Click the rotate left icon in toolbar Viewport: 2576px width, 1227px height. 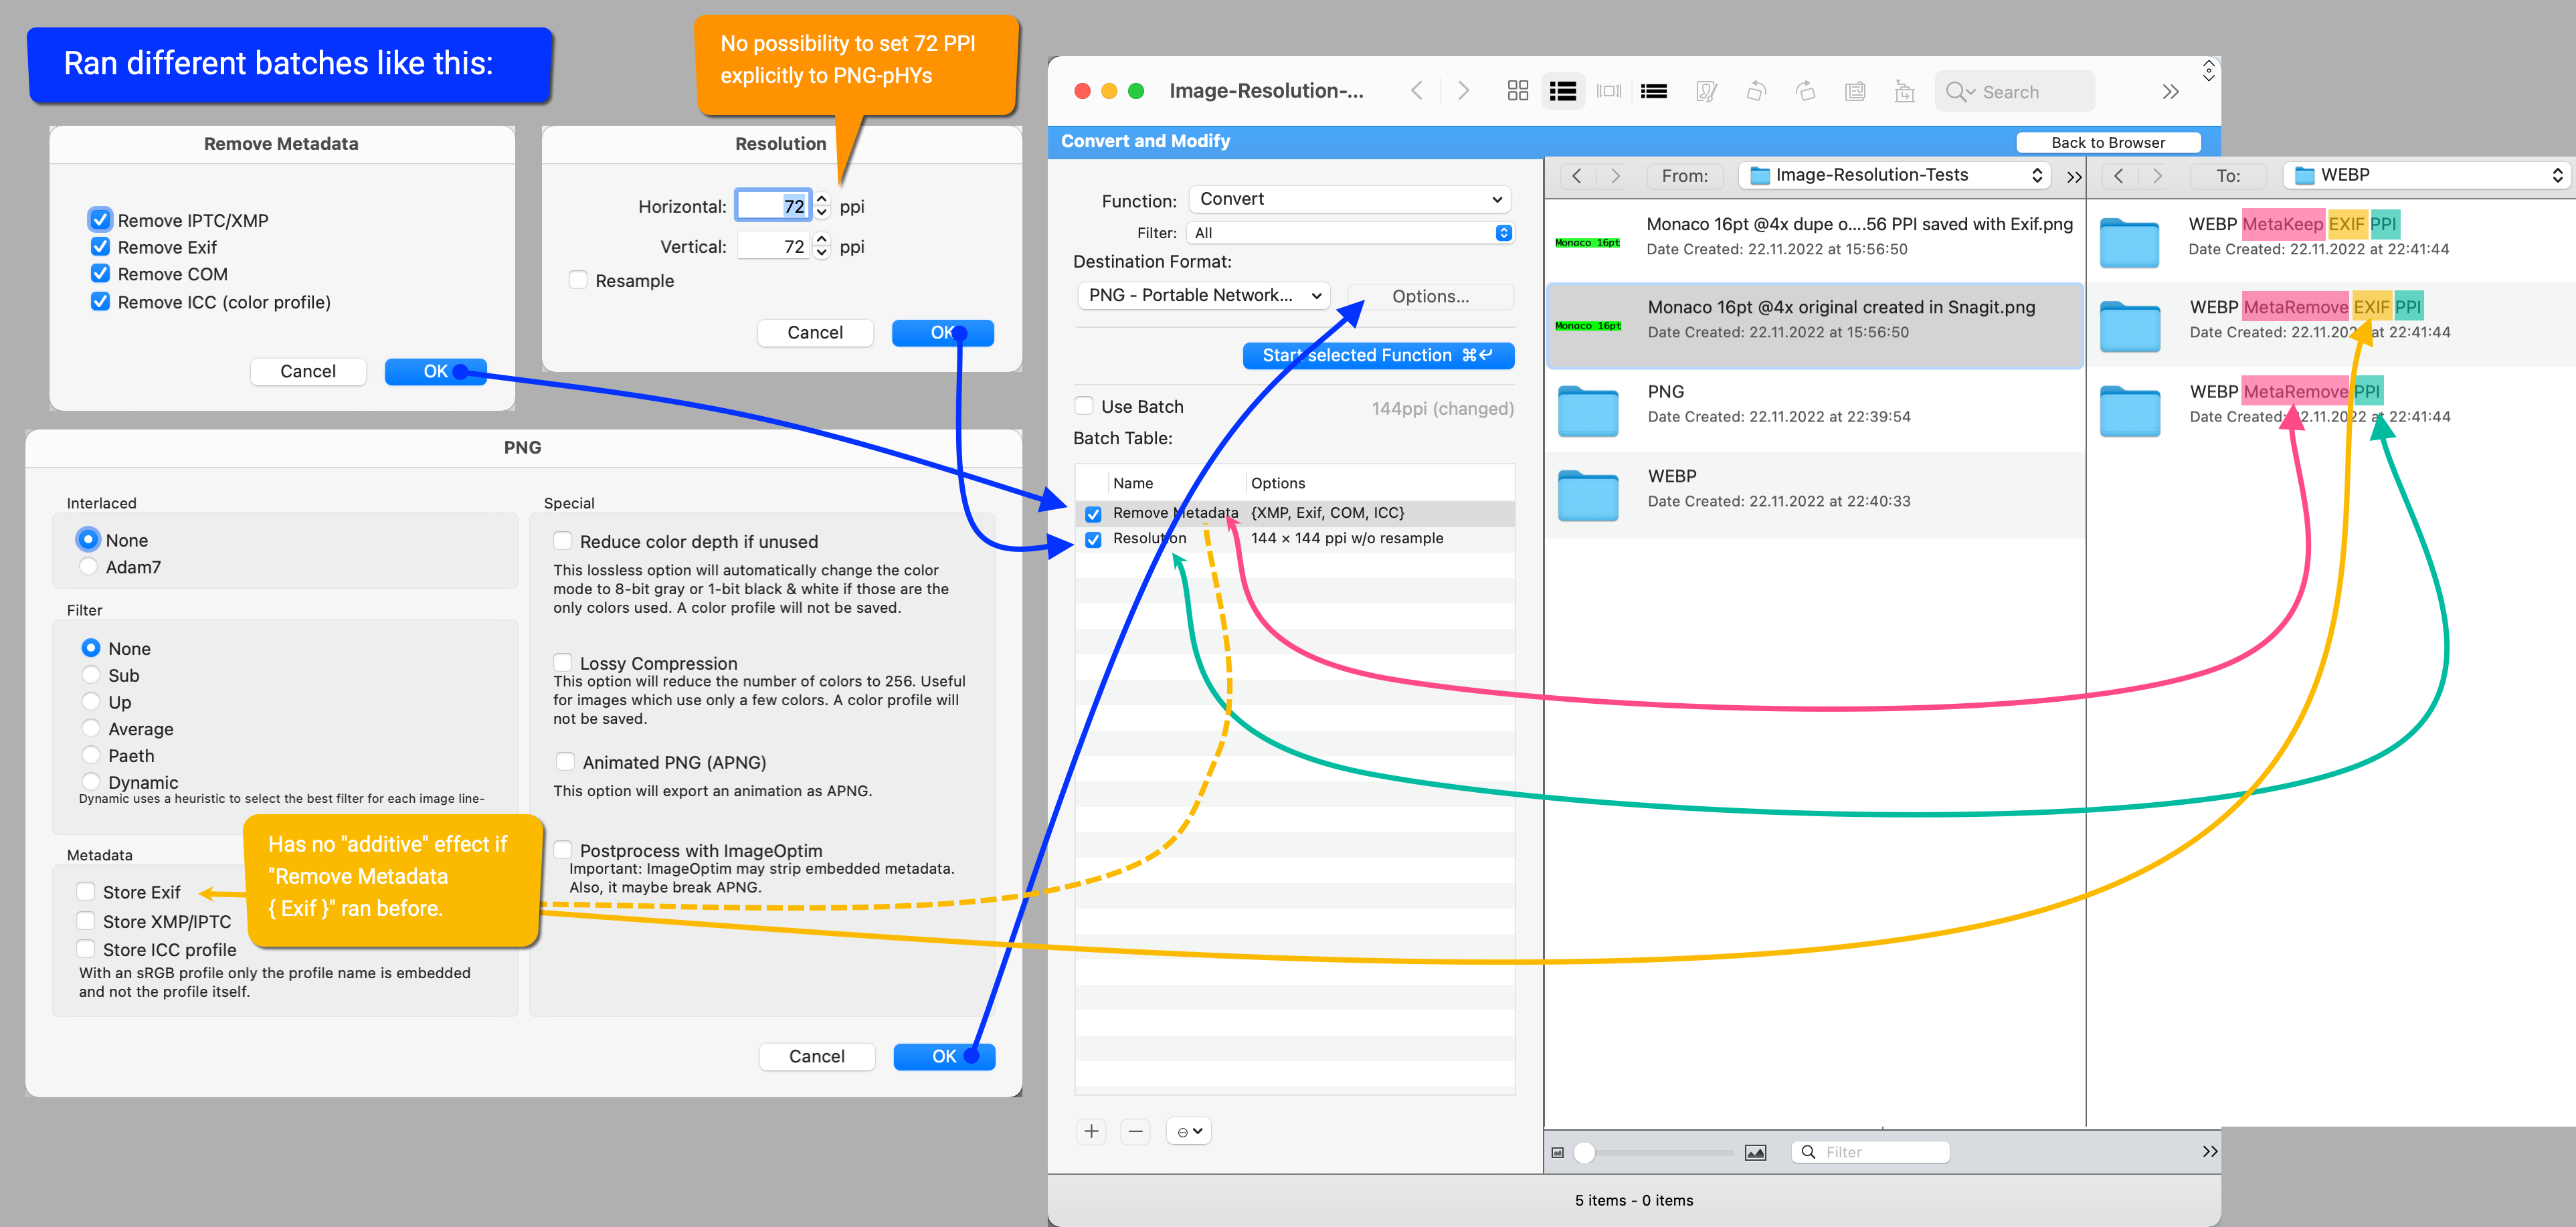click(1753, 92)
